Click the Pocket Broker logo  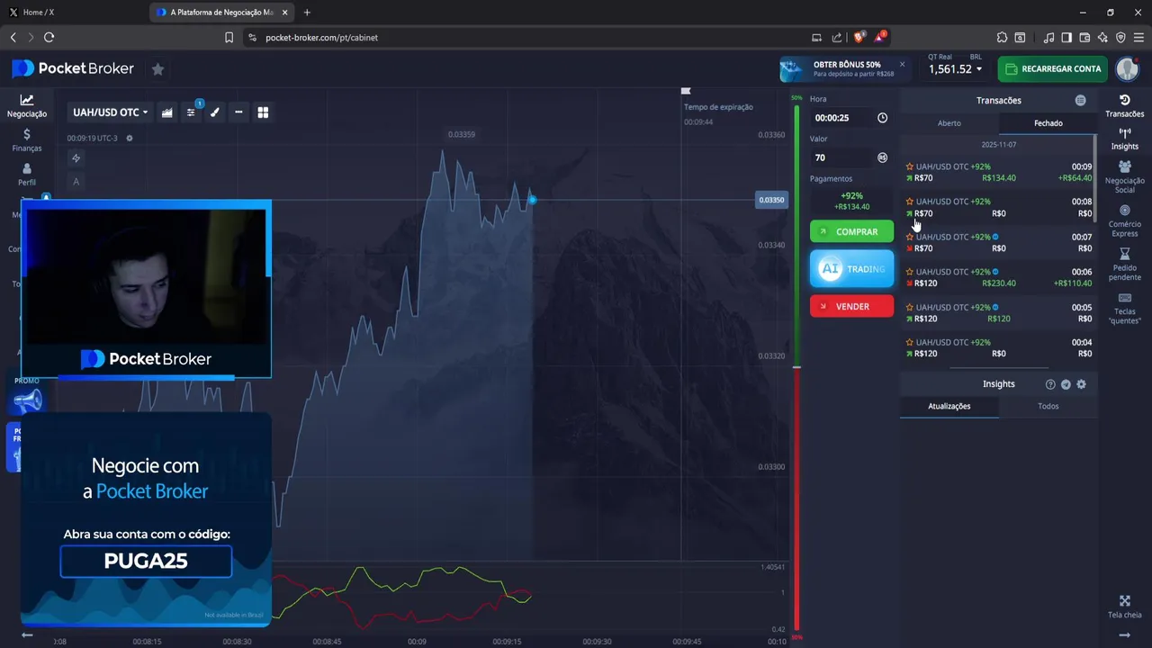(73, 69)
